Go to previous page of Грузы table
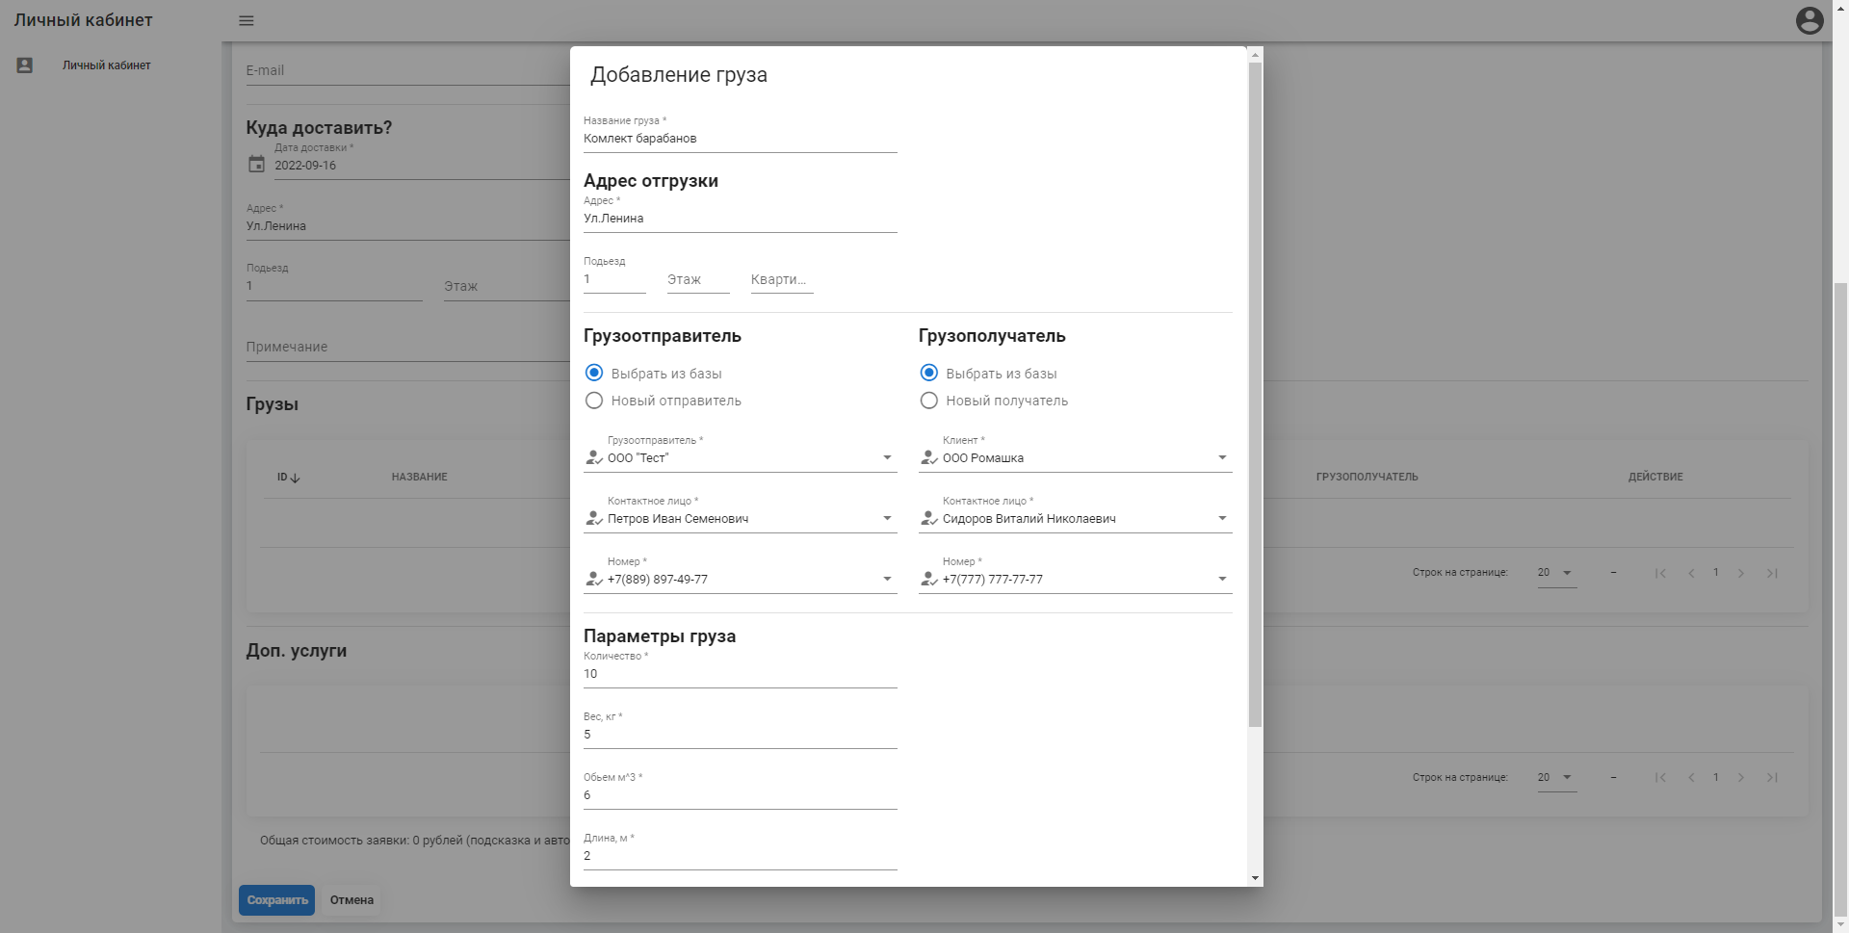This screenshot has width=1849, height=933. (x=1691, y=573)
